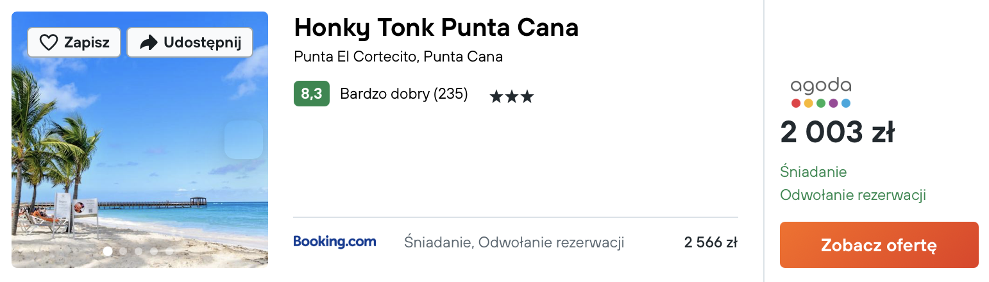Click the green Śniadanie label under agoda price
The height and width of the screenshot is (282, 989).
coord(813,172)
